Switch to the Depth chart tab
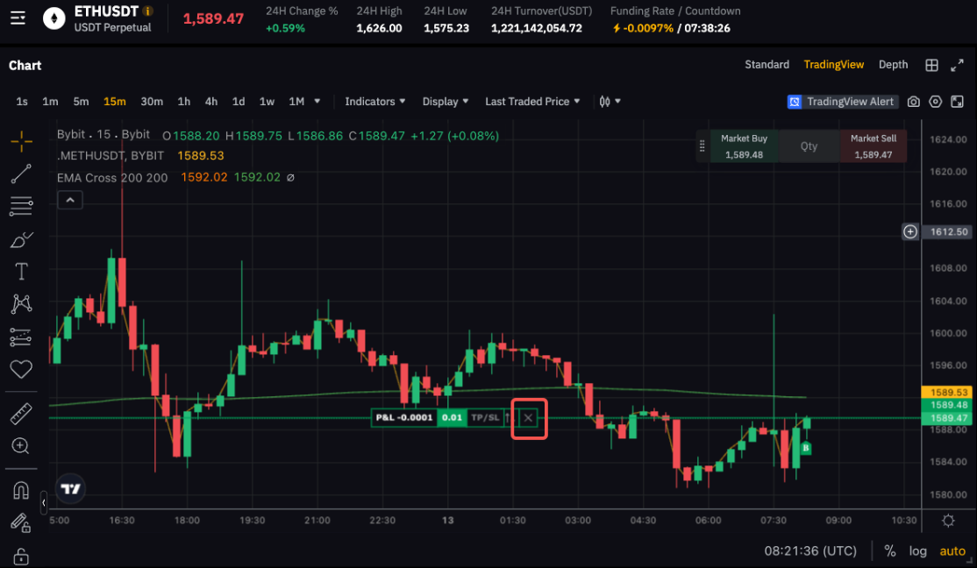The width and height of the screenshot is (977, 568). (x=893, y=64)
